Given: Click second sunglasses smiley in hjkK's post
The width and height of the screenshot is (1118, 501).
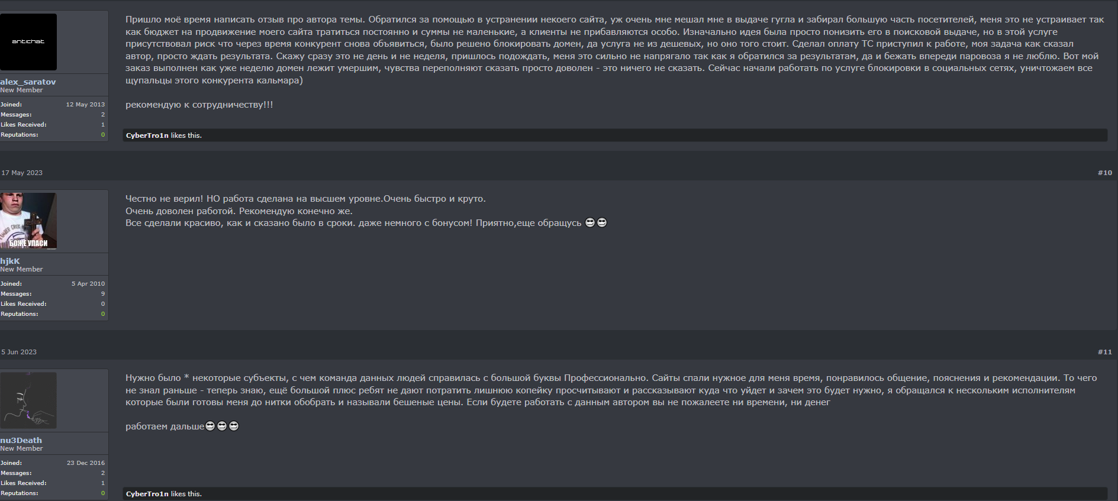Looking at the screenshot, I should coord(602,222).
